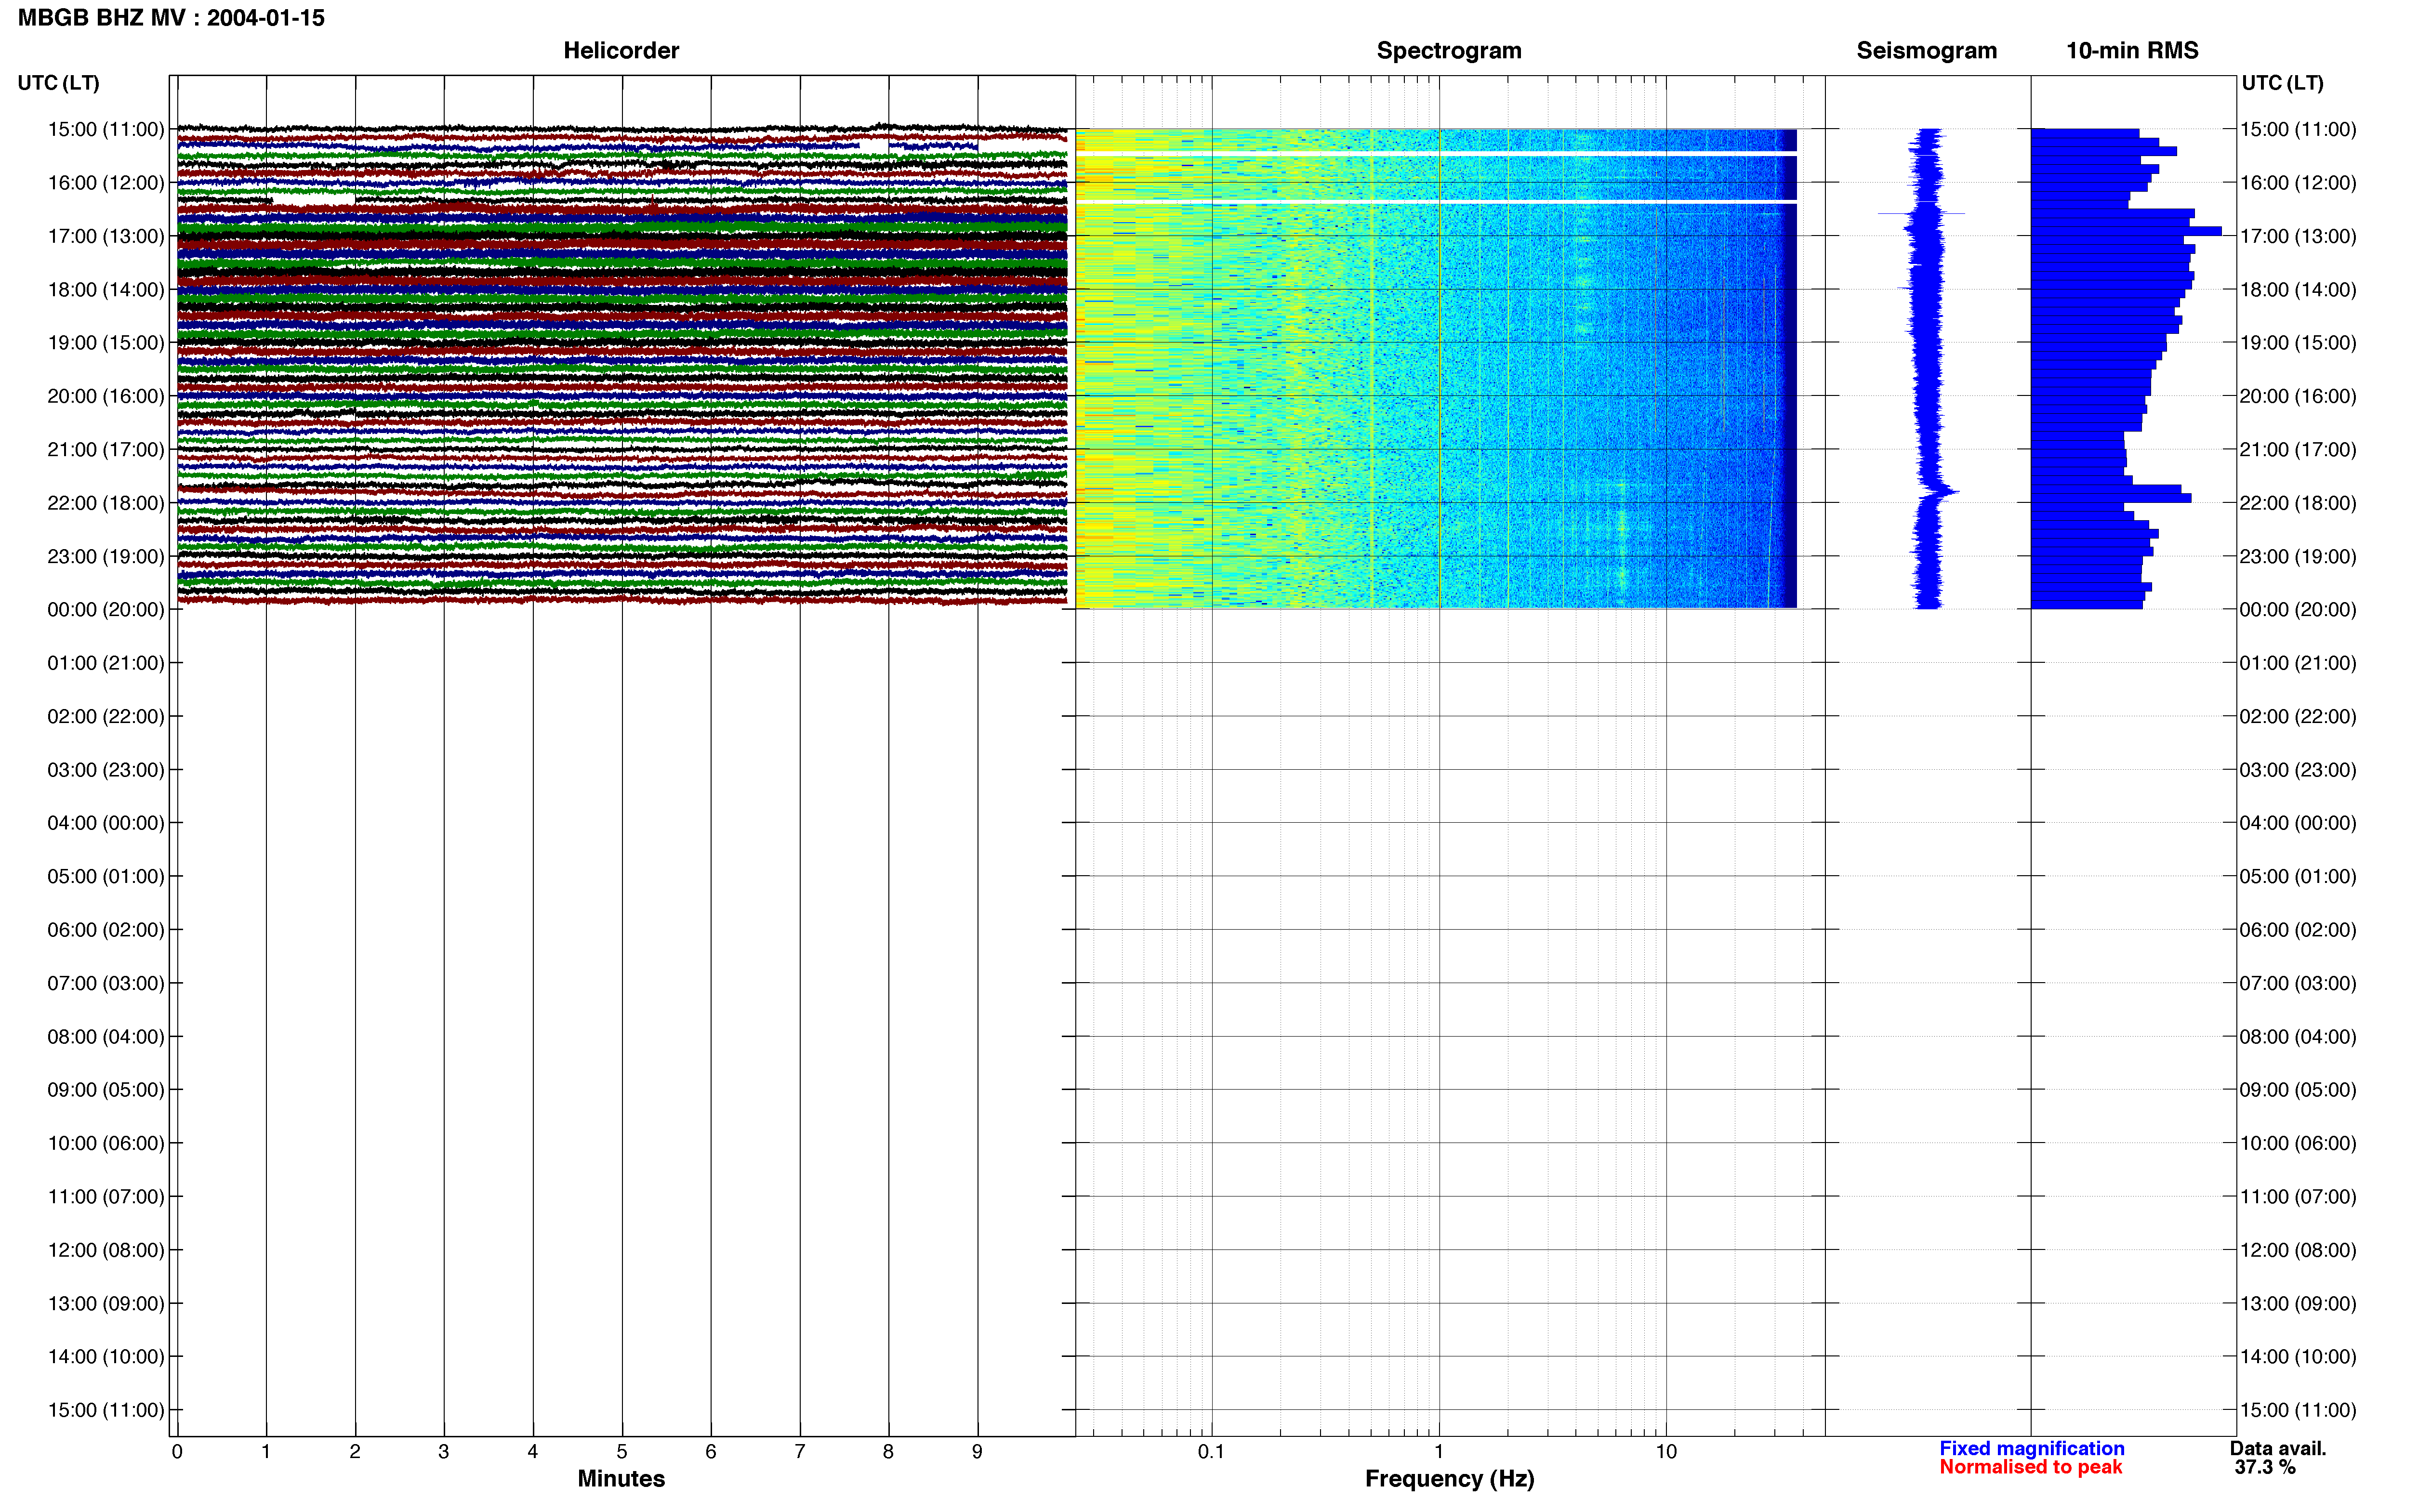Click the 4 tick on the Minutes axis
2418x1512 pixels.
pos(533,1451)
